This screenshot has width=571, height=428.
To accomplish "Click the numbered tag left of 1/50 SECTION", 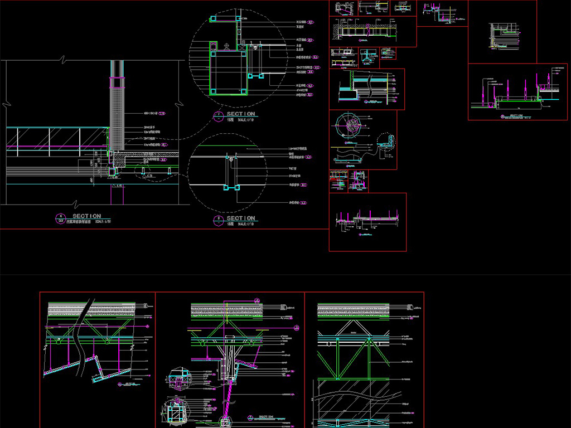I will [x=61, y=218].
